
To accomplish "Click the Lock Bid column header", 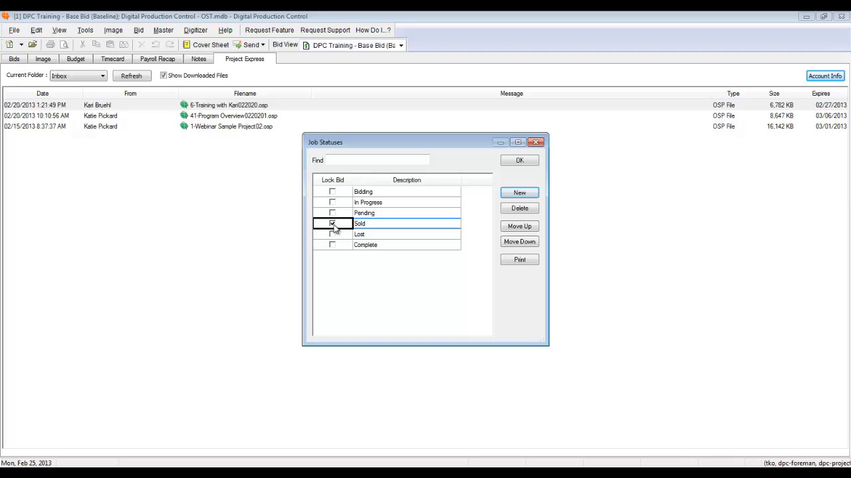I will click(332, 180).
